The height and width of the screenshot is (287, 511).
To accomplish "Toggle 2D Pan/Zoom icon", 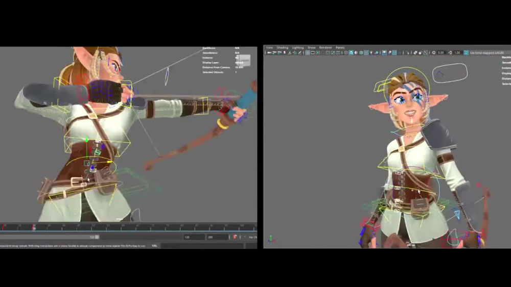I will click(x=295, y=53).
